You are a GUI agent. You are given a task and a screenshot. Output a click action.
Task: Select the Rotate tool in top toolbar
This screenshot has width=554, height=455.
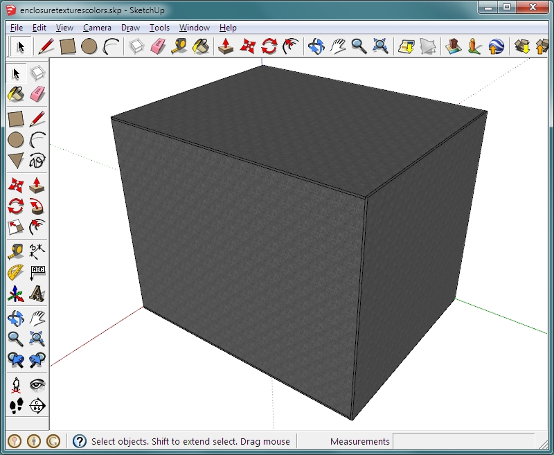269,46
